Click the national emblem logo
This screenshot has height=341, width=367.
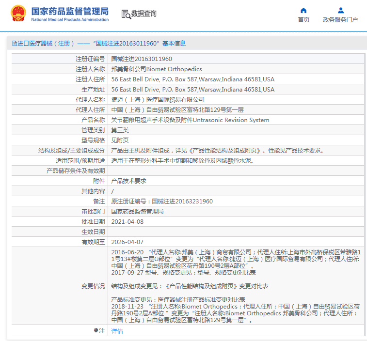click(18, 14)
